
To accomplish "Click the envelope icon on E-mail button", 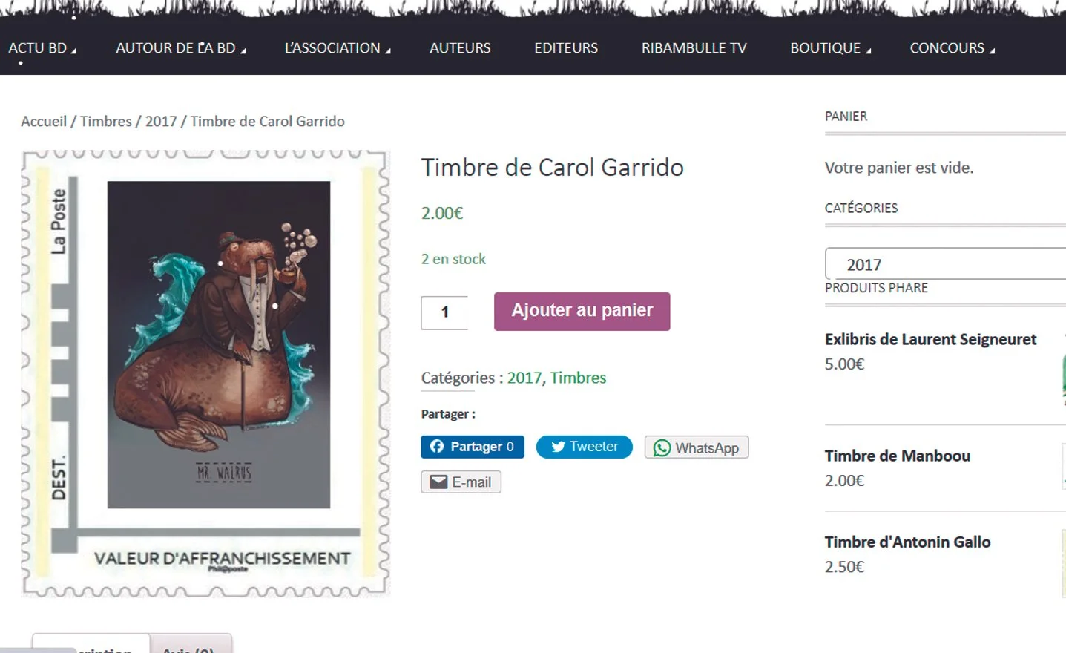I will coord(439,482).
